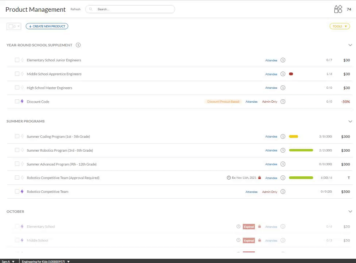Click Create New Product button
The image size is (356, 263).
[47, 26]
